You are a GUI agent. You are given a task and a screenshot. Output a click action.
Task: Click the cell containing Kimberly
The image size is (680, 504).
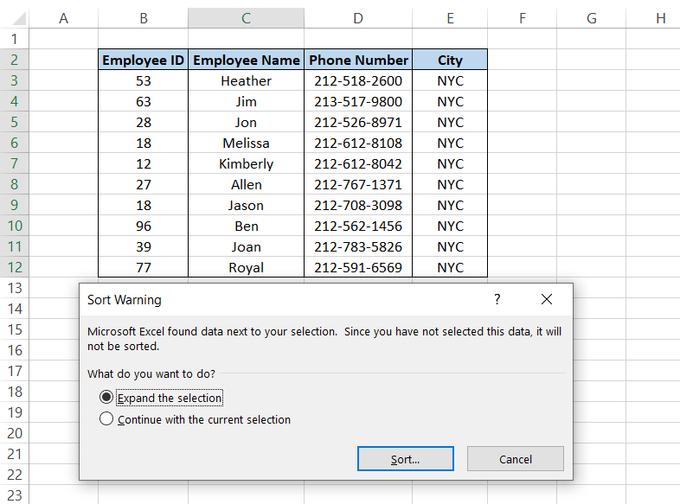point(246,163)
